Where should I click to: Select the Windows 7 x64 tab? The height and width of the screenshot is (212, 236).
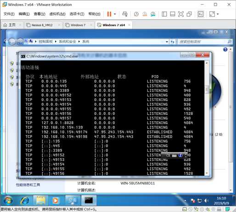click(x=114, y=25)
